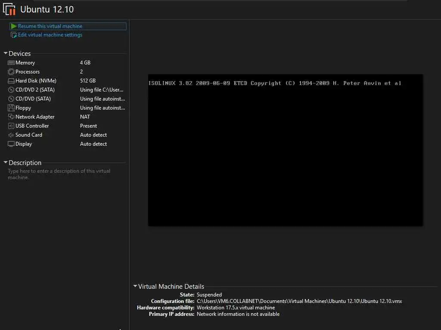Click the Floppy device label

pos(23,108)
